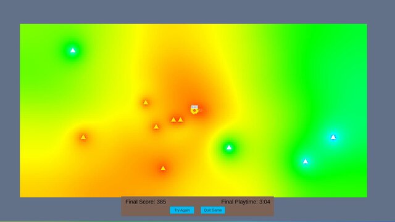Click the left triangle of the adjacent triangle pair
Viewport: 395px width, 222px height.
click(x=173, y=120)
